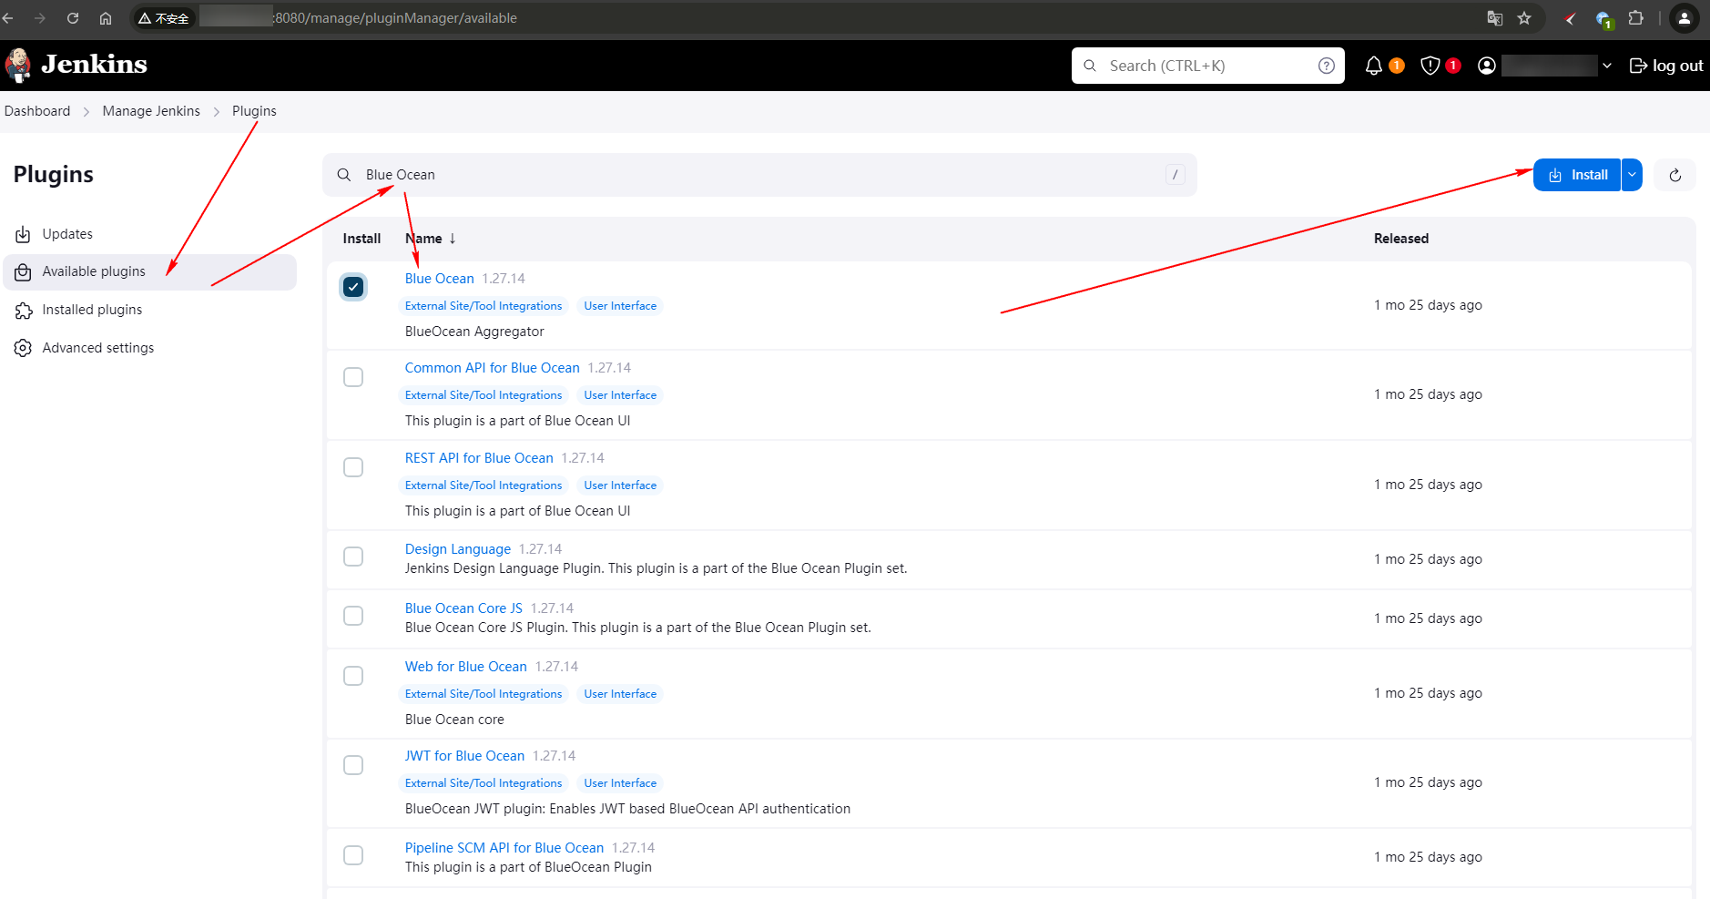Click the user account avatar icon
Image resolution: width=1710 pixels, height=899 pixels.
[x=1487, y=66]
